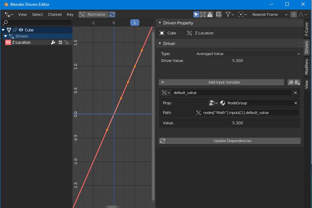Toggle Only Show Errors warning icon
The image size is (312, 208).
pyautogui.click(x=210, y=14)
